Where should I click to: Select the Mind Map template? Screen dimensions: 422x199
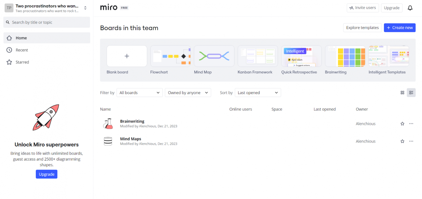(x=214, y=56)
